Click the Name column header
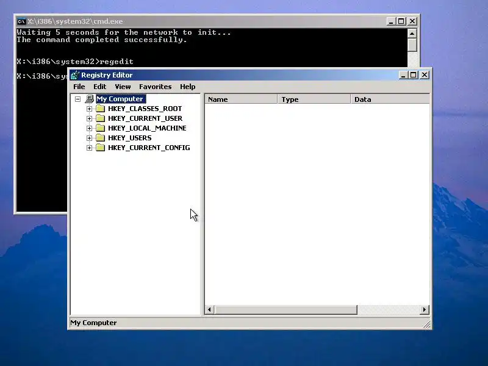The height and width of the screenshot is (366, 488). point(241,99)
